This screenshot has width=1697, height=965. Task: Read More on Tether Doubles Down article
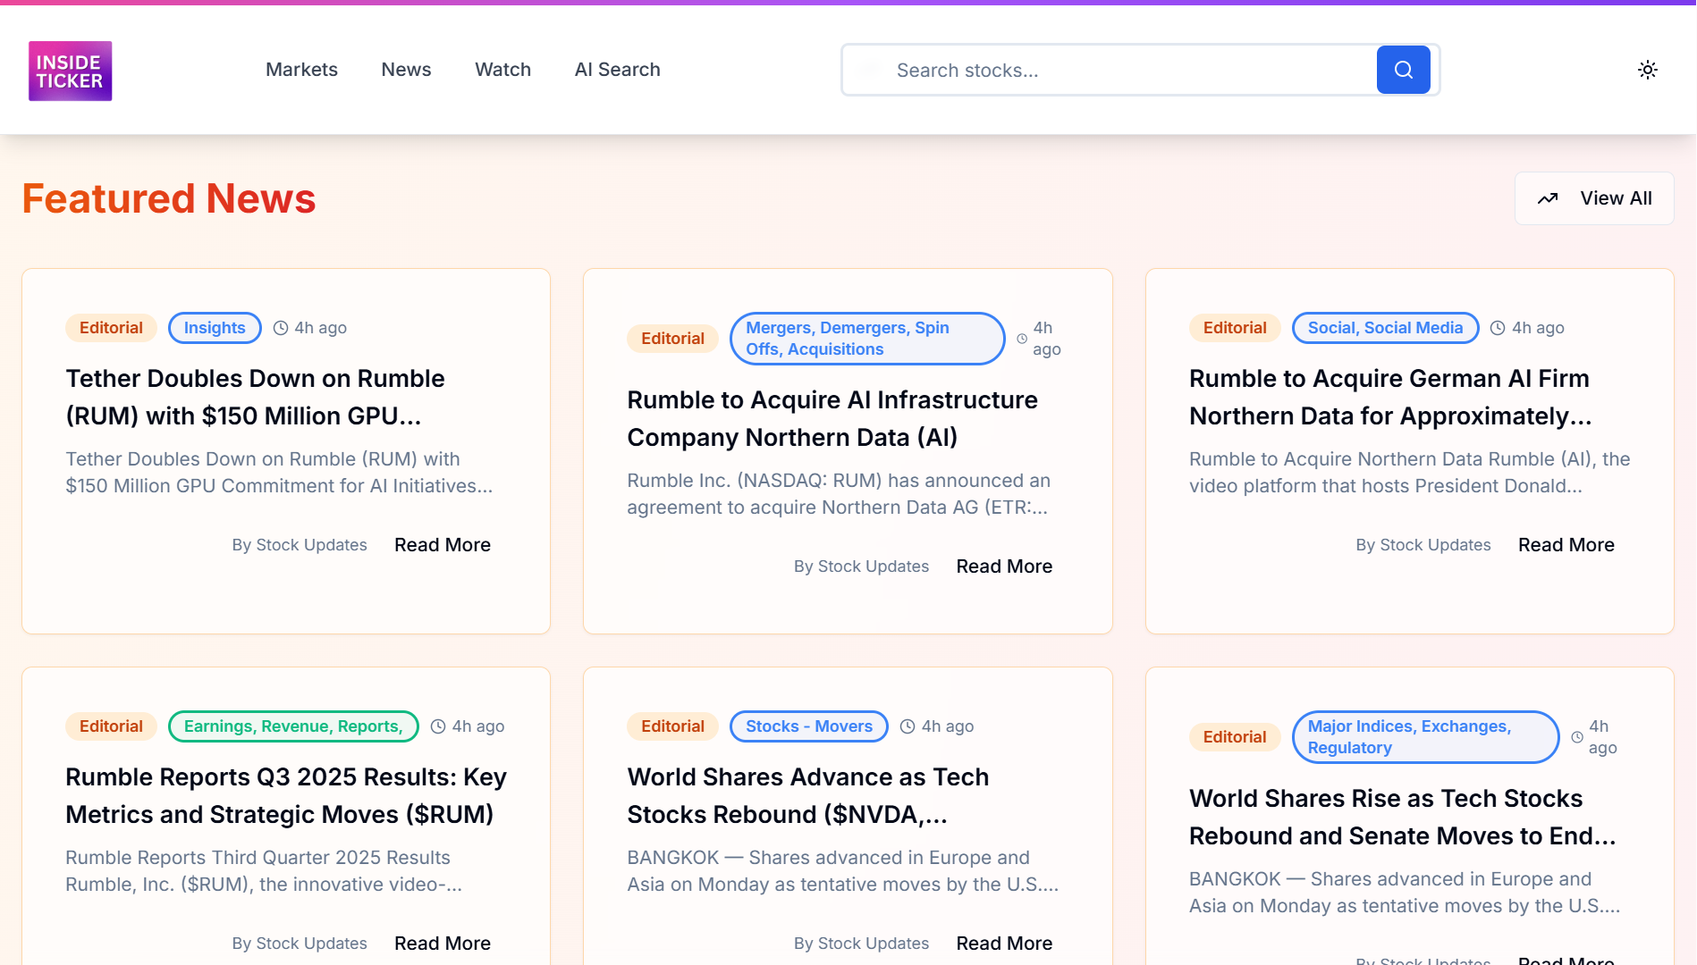[442, 545]
